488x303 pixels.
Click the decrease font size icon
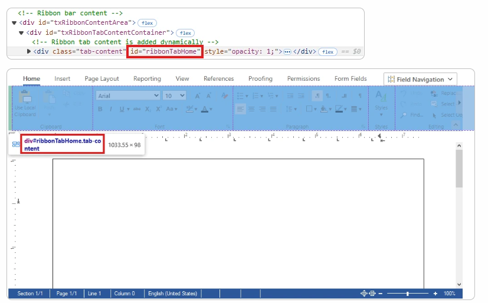(x=208, y=95)
